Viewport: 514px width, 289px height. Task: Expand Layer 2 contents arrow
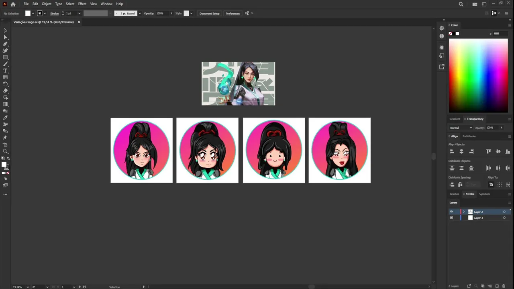(464, 212)
